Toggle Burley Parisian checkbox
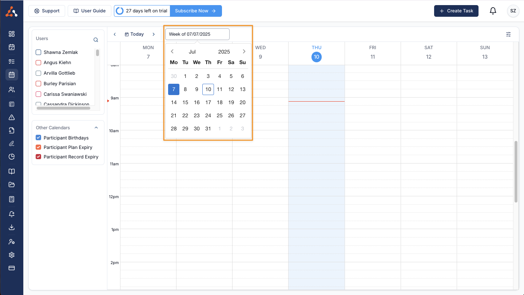Viewport: 524px width, 295px height. [38, 84]
